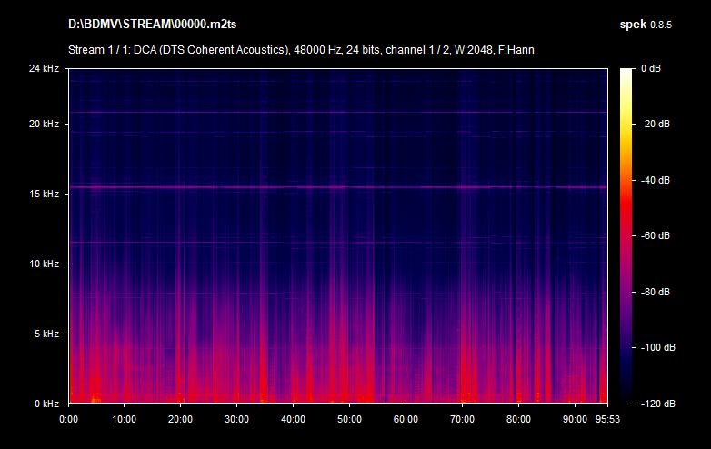This screenshot has width=711, height=449.
Task: Click the 15 kHz frequency axis label
Action: pyautogui.click(x=44, y=195)
